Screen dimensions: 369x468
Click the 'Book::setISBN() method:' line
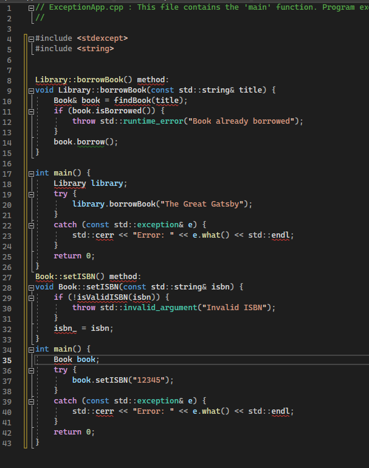tap(88, 277)
